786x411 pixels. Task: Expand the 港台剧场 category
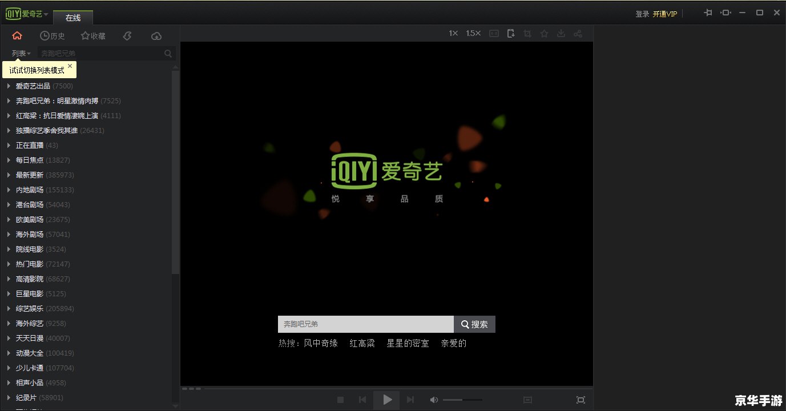coord(9,204)
